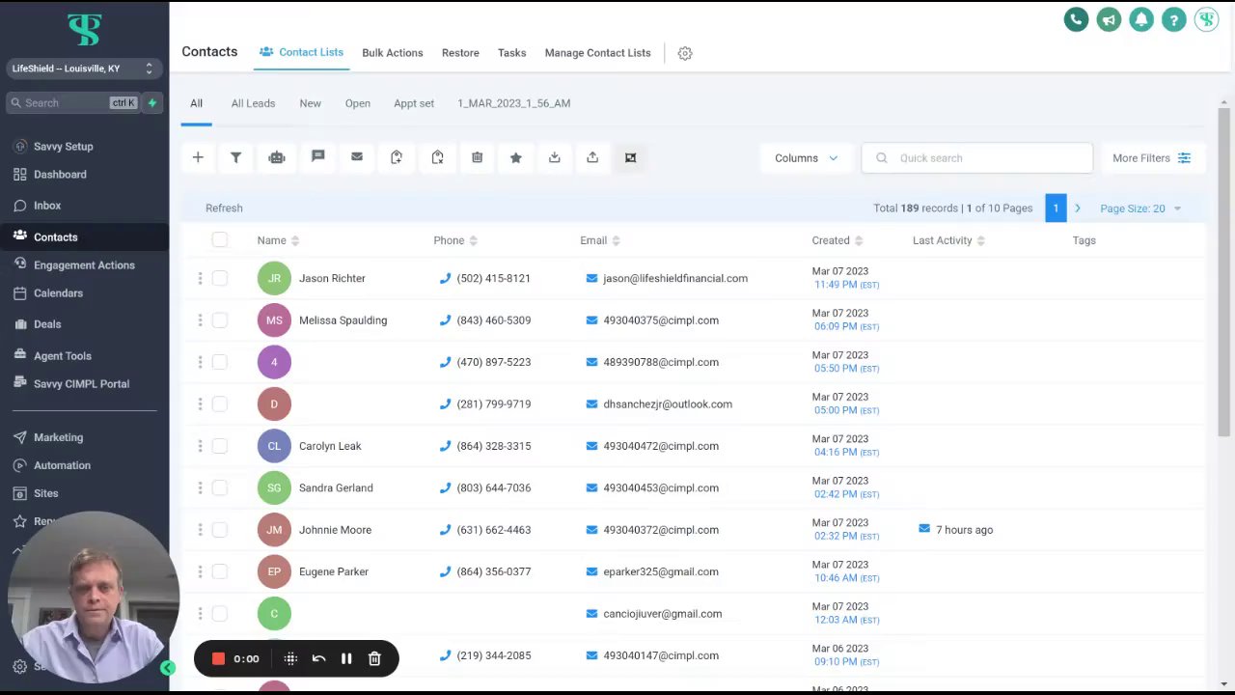This screenshot has width=1235, height=695.
Task: Click the add tag icon
Action: click(x=397, y=157)
